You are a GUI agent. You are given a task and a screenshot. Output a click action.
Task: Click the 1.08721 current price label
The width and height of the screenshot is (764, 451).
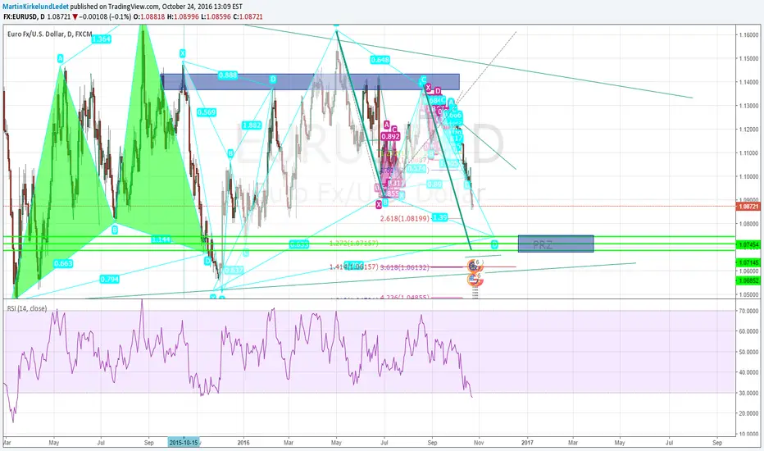click(x=749, y=207)
